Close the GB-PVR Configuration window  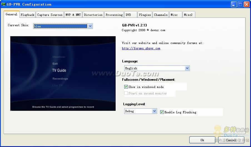pos(247,4)
